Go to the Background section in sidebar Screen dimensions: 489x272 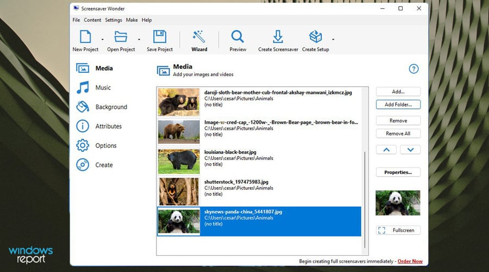point(111,107)
